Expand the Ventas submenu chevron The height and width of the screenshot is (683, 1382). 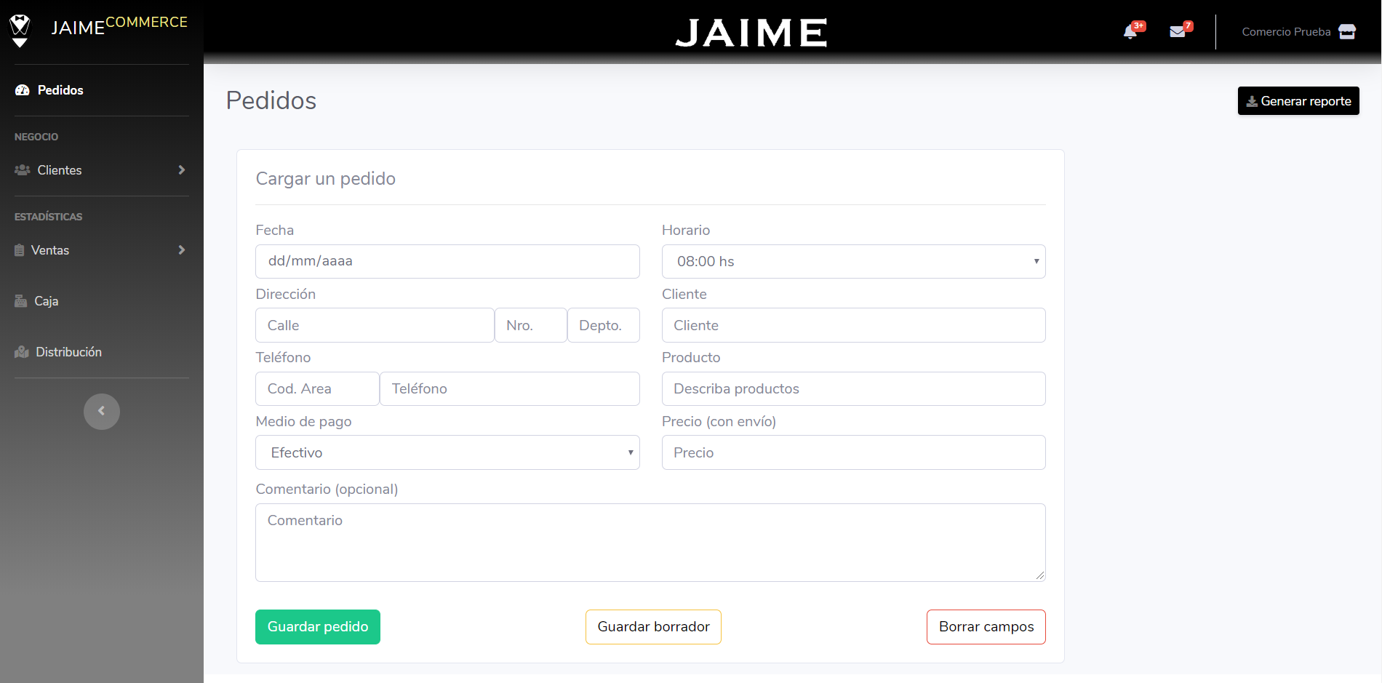pos(181,250)
